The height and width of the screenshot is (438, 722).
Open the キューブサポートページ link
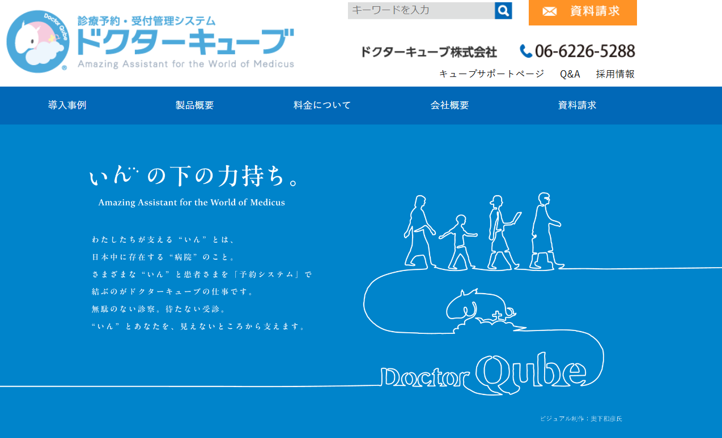tap(491, 74)
